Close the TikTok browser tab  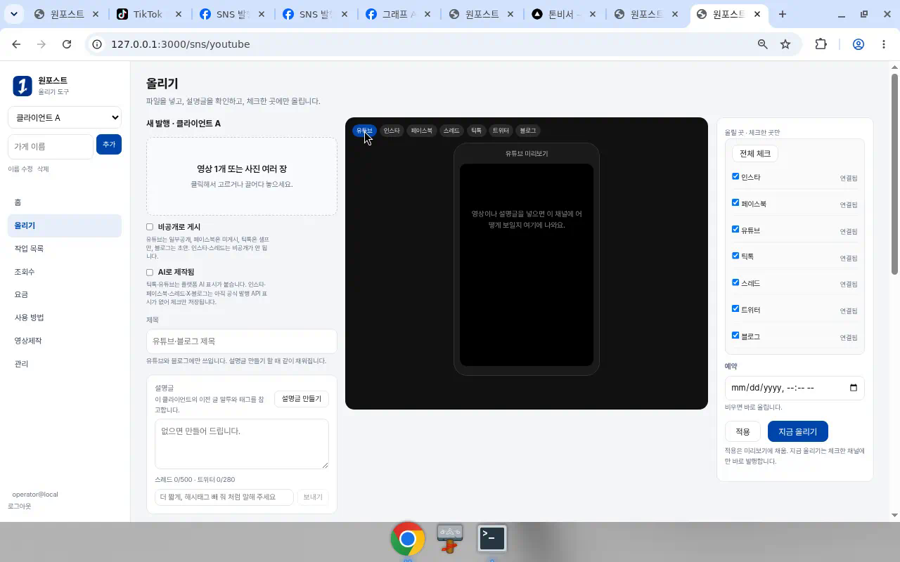(x=178, y=14)
